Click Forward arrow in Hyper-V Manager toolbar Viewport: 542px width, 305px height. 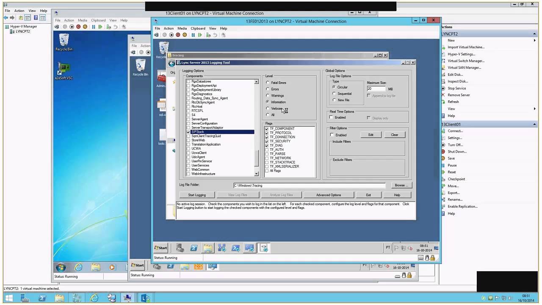(x=12, y=18)
